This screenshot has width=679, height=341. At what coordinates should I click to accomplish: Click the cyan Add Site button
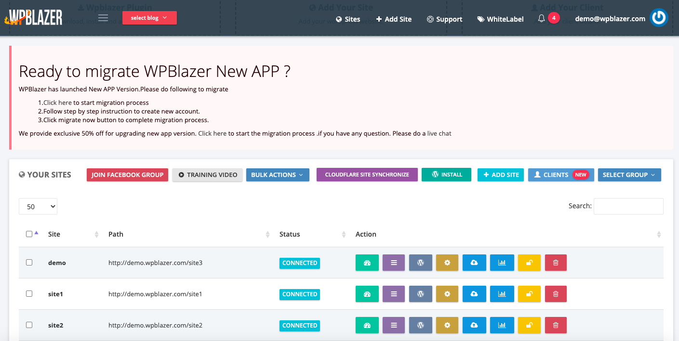click(x=501, y=175)
